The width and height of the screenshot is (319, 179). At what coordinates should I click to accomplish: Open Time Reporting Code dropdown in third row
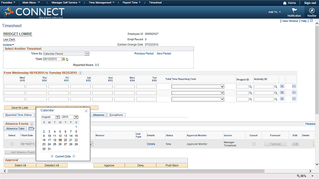click(222, 99)
